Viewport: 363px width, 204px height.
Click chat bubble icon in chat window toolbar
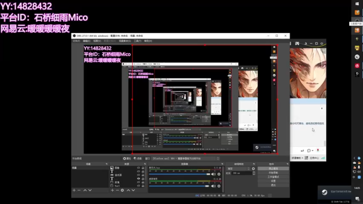pyautogui.click(x=310, y=151)
